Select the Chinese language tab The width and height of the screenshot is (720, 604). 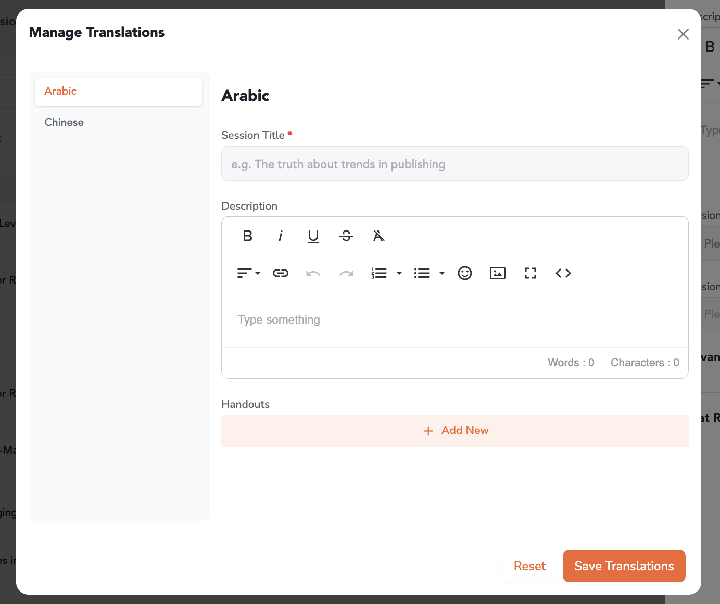tap(64, 122)
